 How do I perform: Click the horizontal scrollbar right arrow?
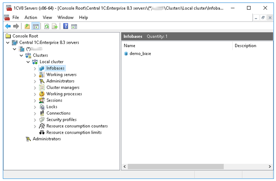coord(270,167)
